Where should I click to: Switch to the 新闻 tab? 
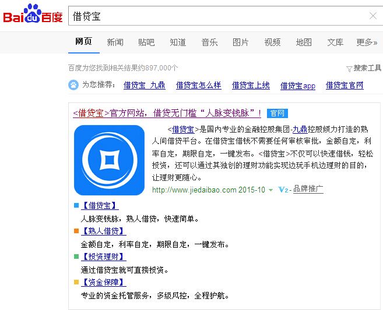point(115,42)
